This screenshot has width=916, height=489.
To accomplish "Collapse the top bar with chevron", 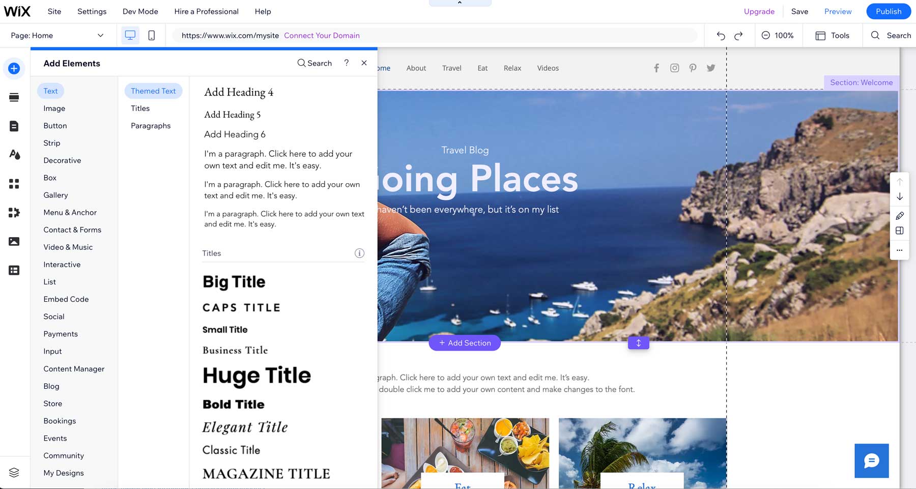I will coord(460,3).
